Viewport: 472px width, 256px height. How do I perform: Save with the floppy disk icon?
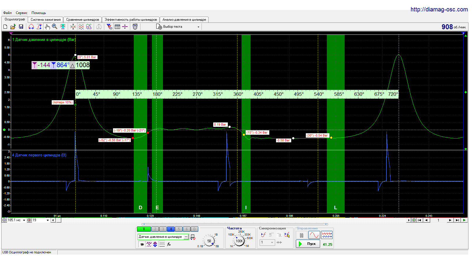point(21,27)
